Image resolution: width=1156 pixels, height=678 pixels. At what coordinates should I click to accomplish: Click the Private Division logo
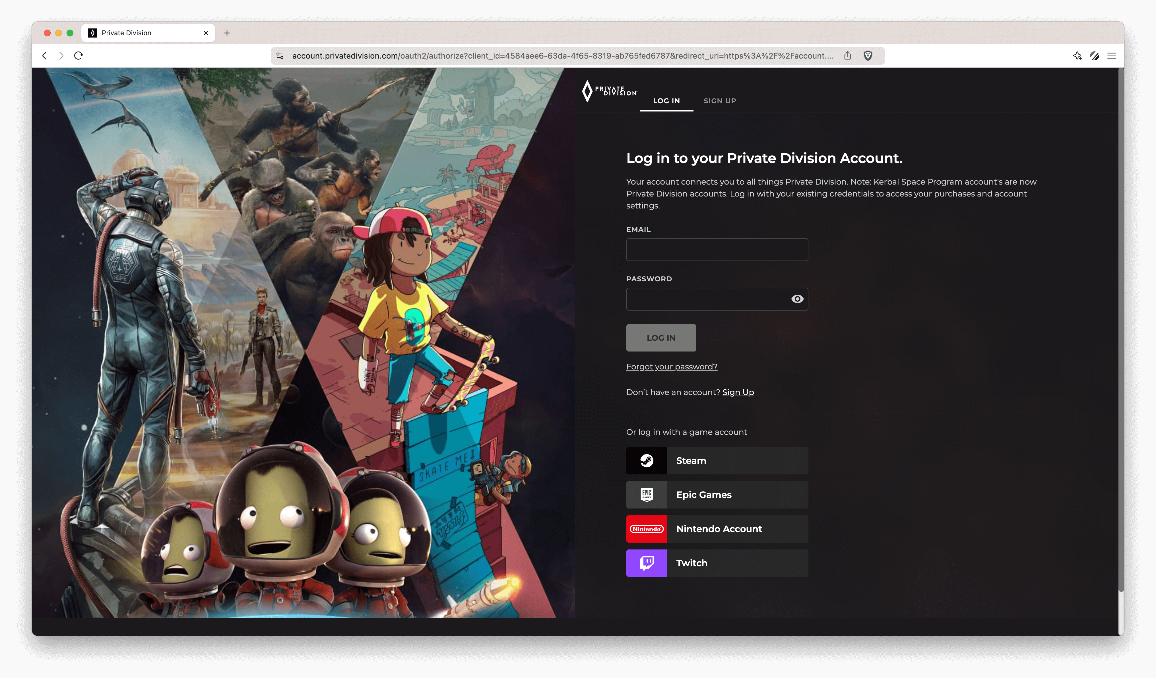609,91
